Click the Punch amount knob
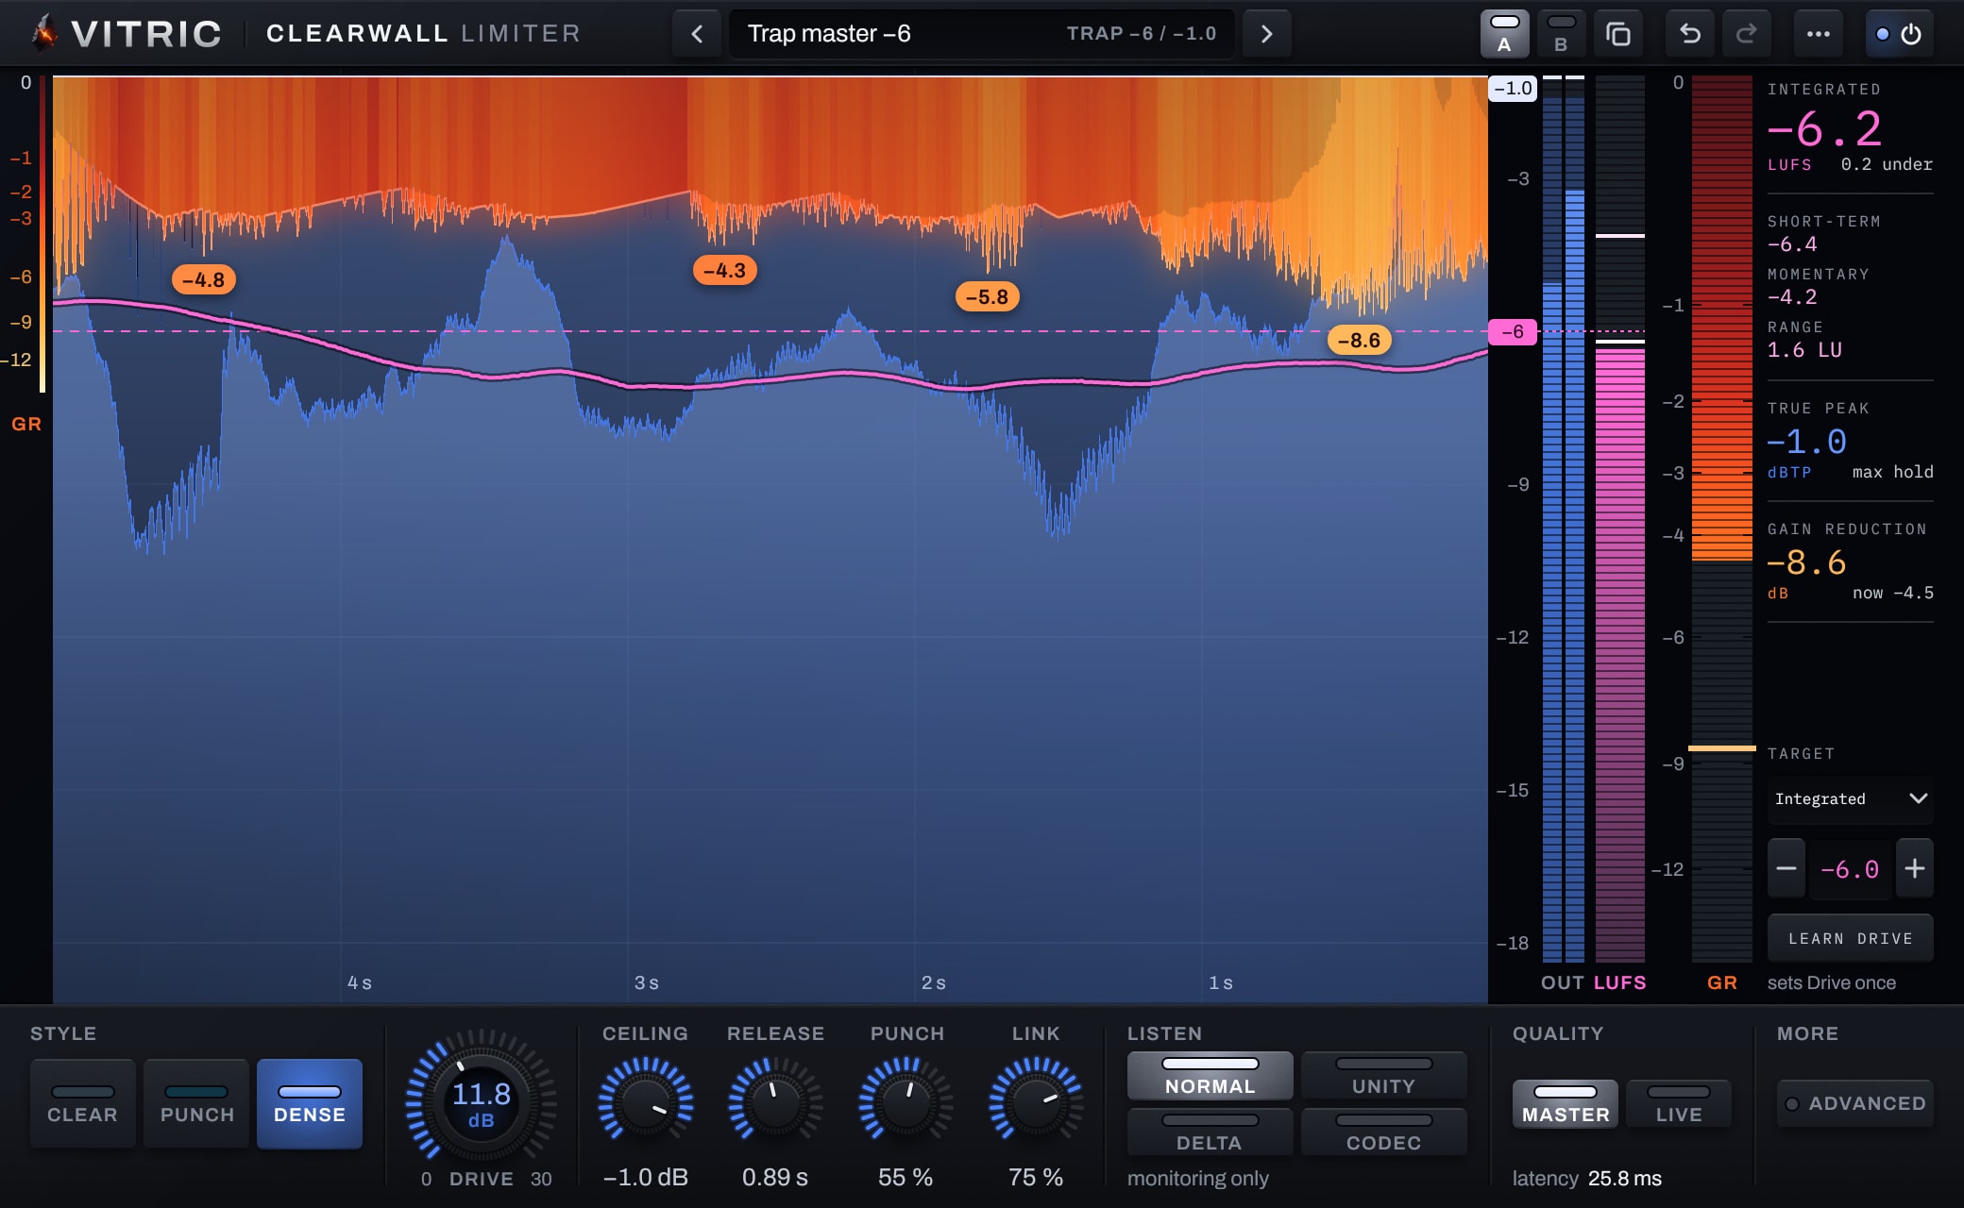The width and height of the screenshot is (1964, 1208). [x=906, y=1102]
